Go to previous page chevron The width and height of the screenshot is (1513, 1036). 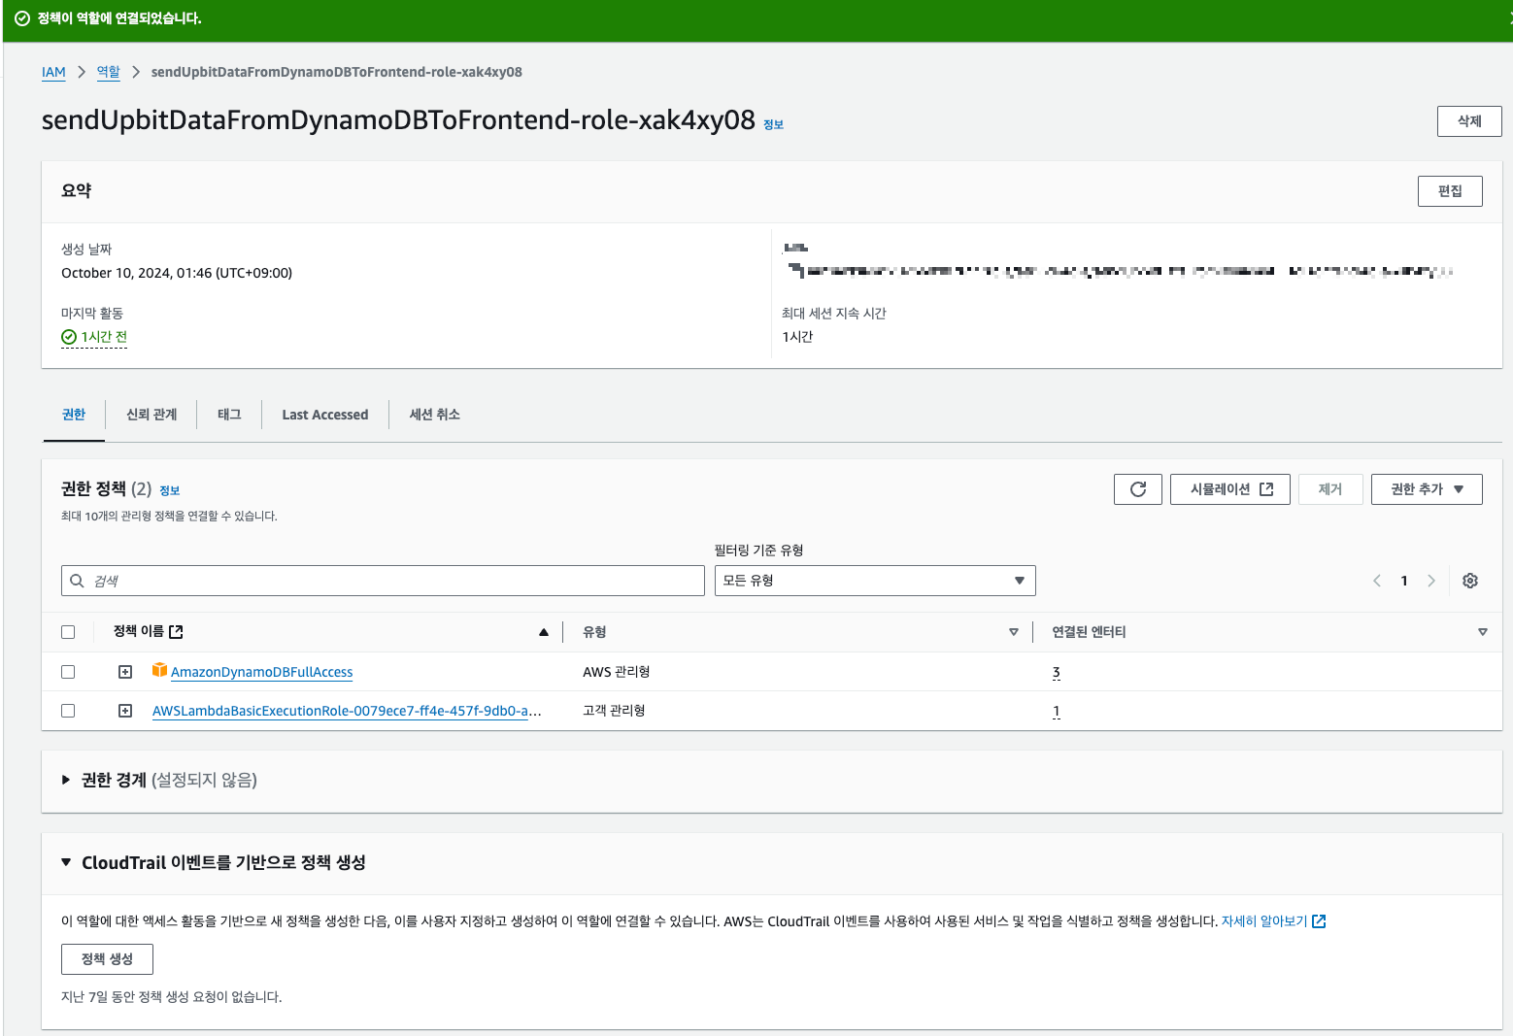point(1377,581)
